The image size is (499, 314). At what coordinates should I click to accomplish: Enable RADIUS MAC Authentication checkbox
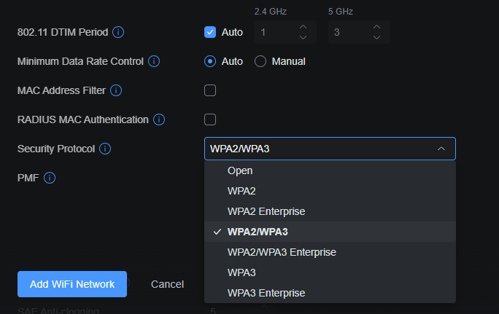click(210, 119)
